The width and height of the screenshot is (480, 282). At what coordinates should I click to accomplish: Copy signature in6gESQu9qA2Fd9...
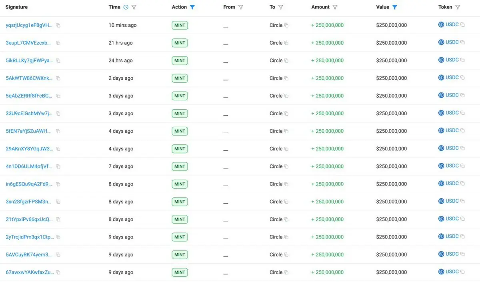pos(58,184)
